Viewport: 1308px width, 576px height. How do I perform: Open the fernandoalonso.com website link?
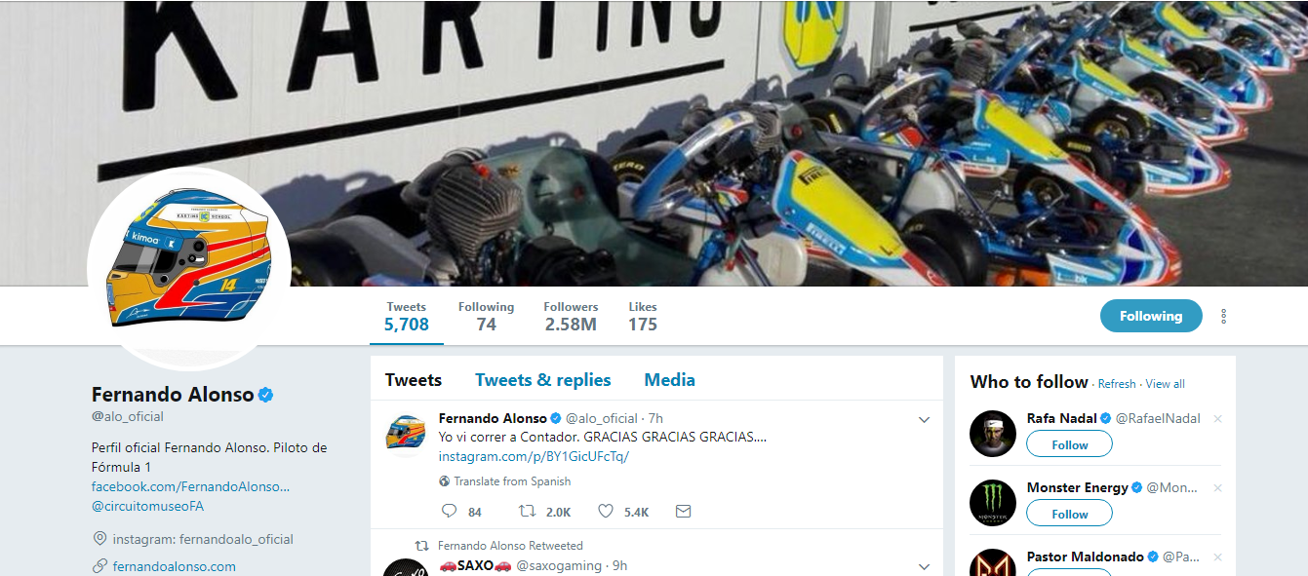(174, 566)
